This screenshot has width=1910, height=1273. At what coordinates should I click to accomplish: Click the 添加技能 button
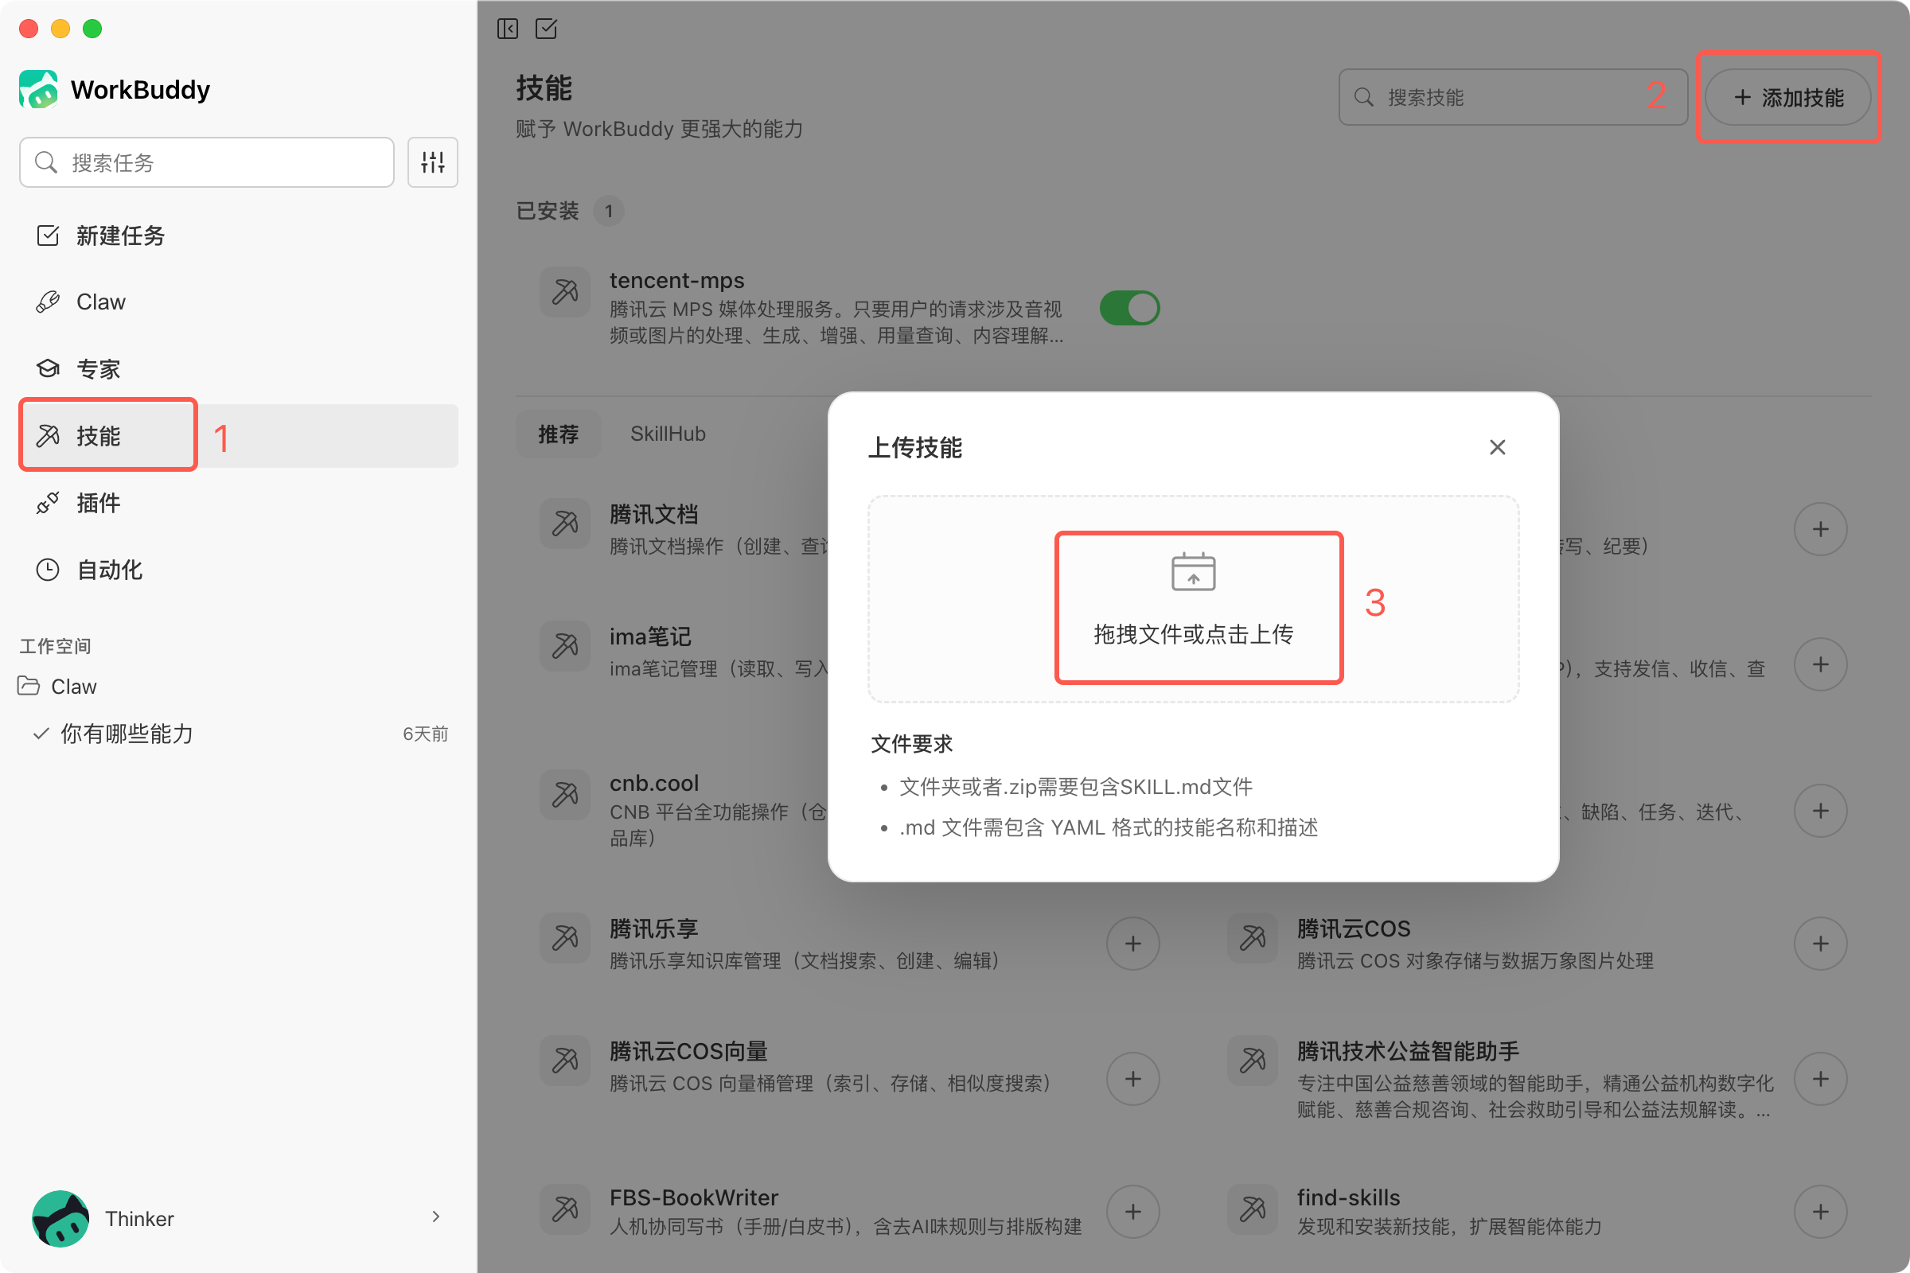point(1788,97)
